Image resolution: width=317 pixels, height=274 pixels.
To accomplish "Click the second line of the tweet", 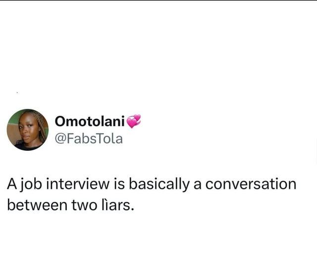I will coord(70,205).
